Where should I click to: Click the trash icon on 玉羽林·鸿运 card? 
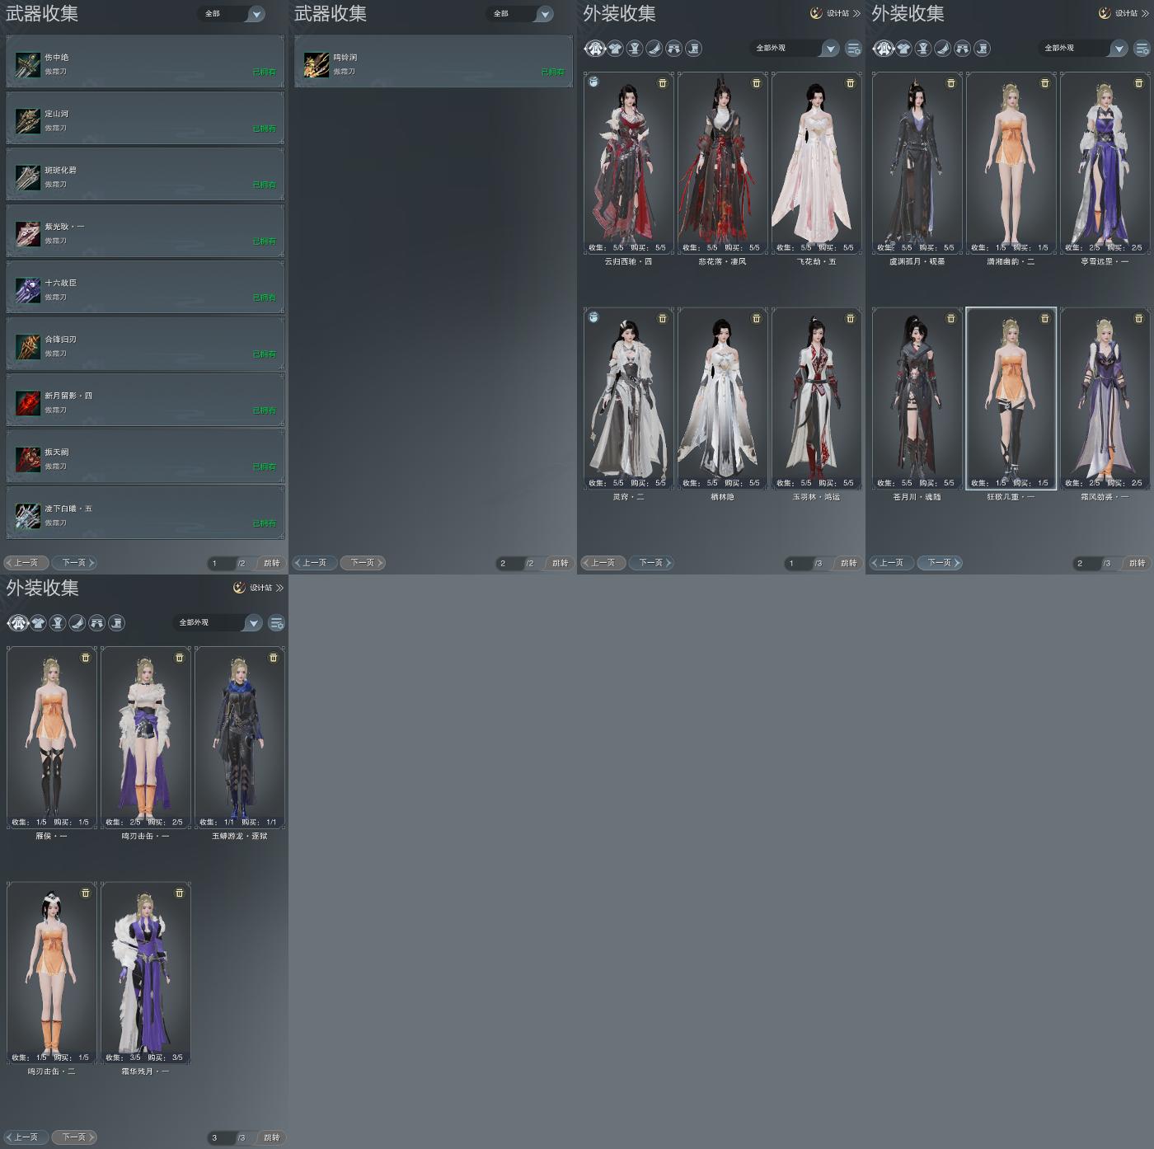click(x=851, y=318)
